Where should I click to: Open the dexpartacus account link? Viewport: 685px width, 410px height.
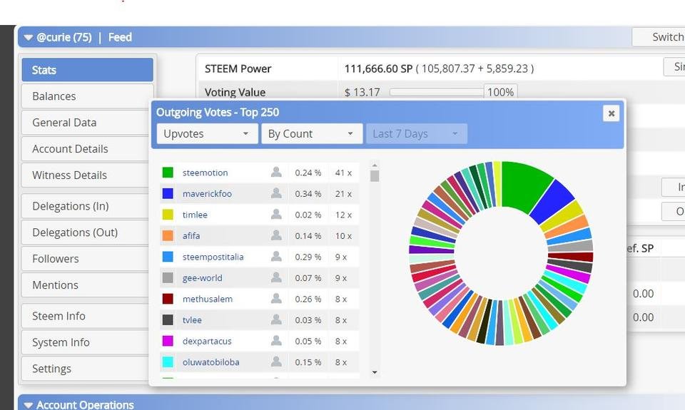[207, 341]
